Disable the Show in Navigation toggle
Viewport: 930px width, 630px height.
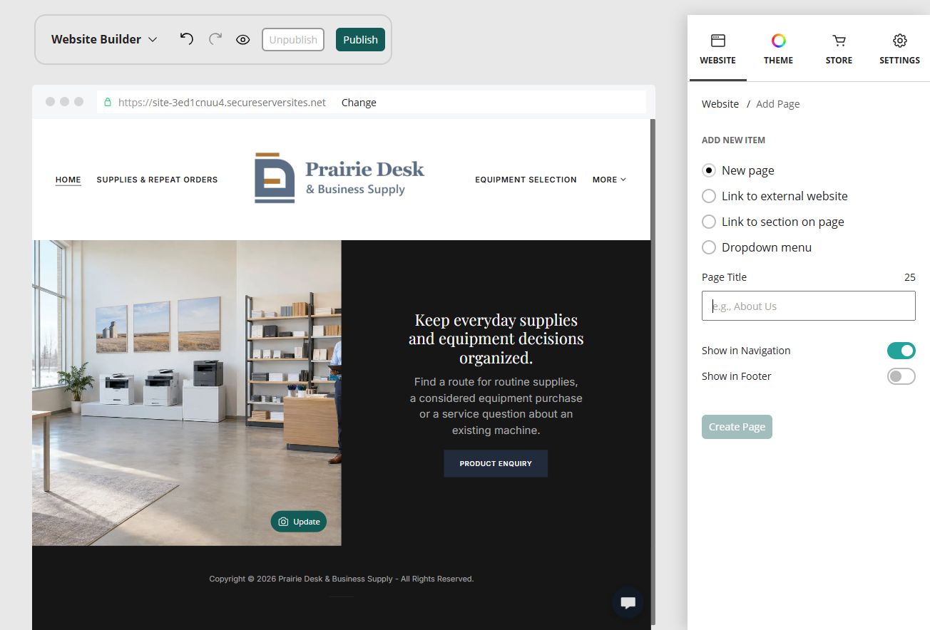pyautogui.click(x=901, y=351)
